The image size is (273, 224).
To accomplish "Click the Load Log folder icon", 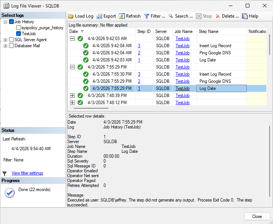I will [71, 16].
